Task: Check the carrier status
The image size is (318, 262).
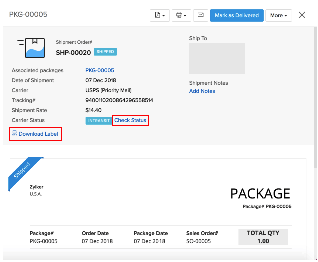Action: coord(130,120)
